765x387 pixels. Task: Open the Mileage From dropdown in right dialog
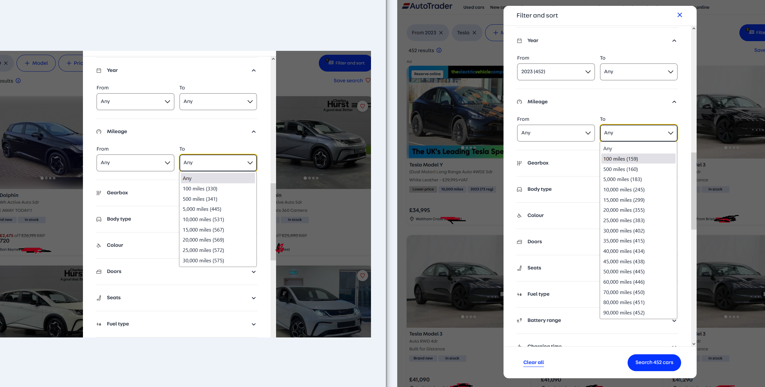point(556,133)
